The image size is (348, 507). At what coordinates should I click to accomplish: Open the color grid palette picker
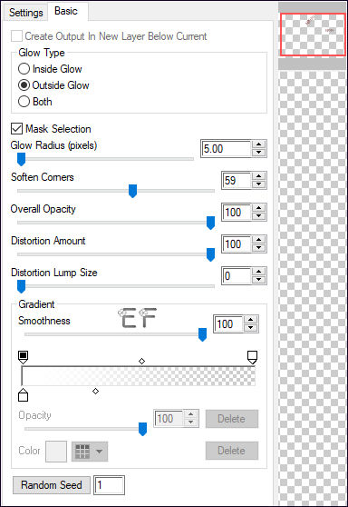(90, 452)
